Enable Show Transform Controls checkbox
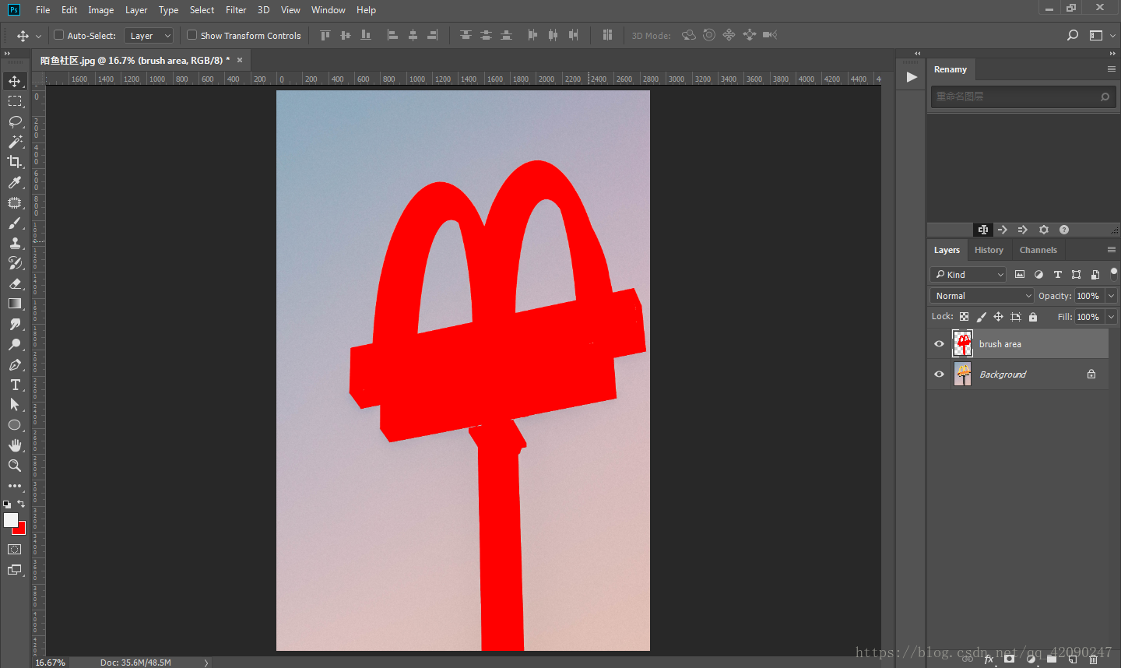1121x668 pixels. pos(192,35)
